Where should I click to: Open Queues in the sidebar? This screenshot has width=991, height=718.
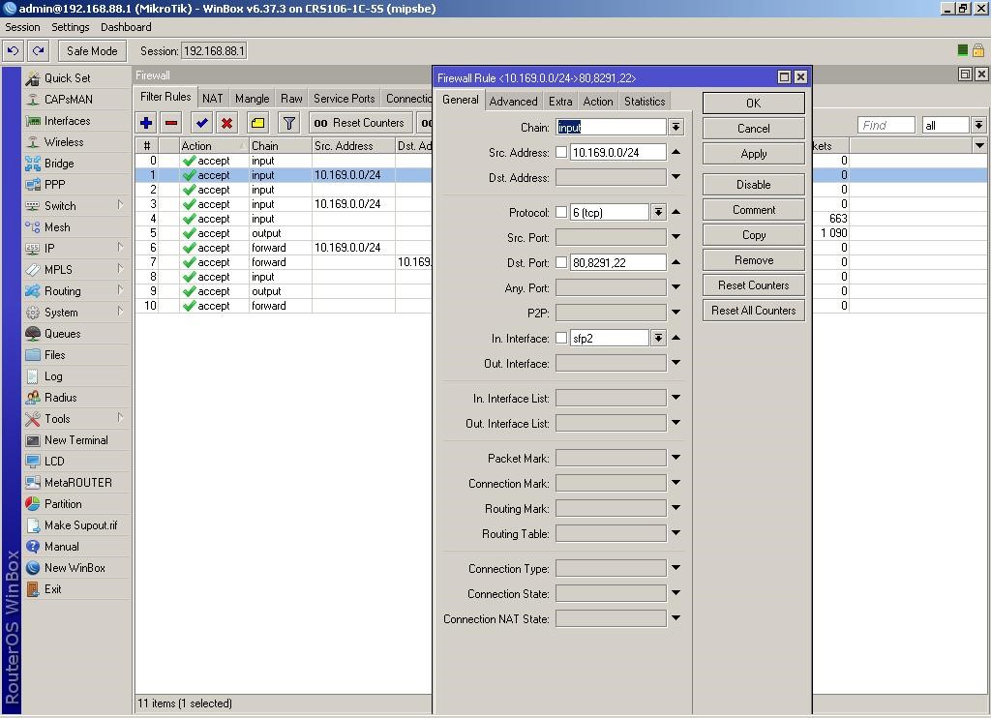tap(62, 333)
